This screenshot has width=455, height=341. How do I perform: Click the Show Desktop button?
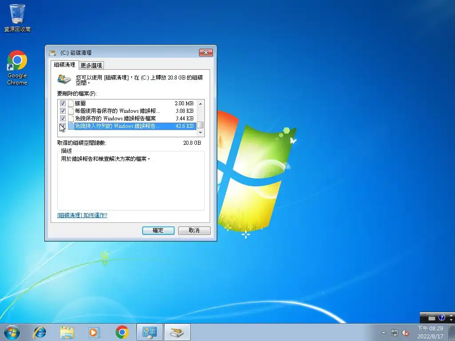[x=452, y=332]
